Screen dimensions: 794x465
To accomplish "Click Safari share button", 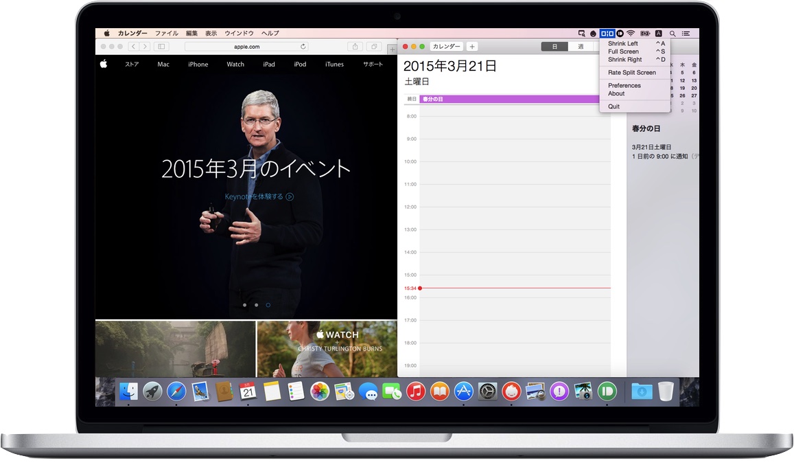I will point(355,46).
